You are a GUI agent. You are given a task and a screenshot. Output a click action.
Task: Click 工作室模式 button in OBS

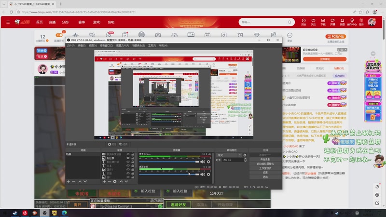tap(265, 168)
